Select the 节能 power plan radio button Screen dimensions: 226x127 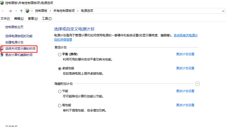tap(60, 91)
